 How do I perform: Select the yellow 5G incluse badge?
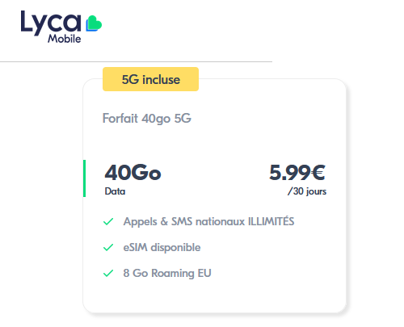150,79
